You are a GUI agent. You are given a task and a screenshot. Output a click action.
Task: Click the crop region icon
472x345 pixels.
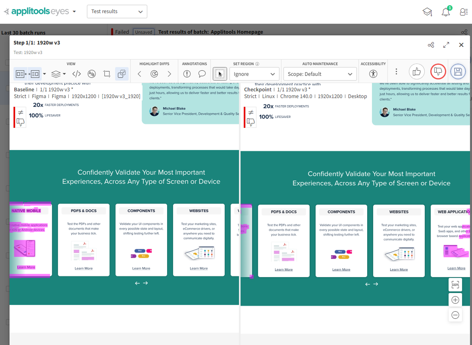tap(106, 74)
